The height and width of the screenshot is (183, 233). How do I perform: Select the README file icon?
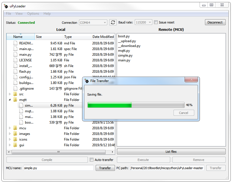16,43
